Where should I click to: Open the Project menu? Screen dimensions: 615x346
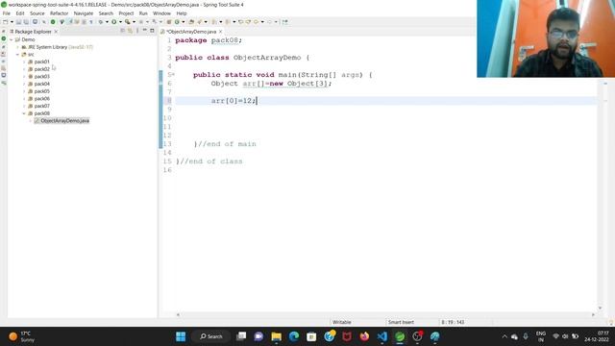tap(126, 13)
